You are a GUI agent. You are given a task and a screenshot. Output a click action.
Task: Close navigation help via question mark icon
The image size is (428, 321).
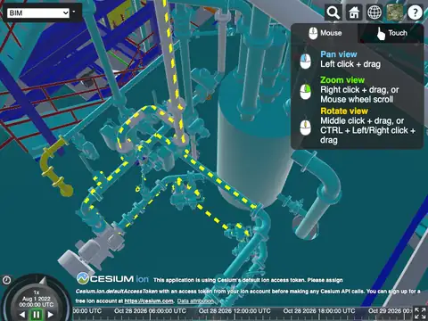(416, 12)
